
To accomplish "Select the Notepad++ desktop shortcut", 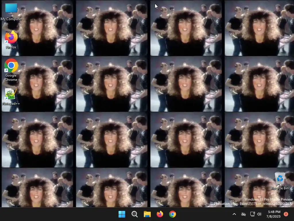I will pyautogui.click(x=11, y=96).
